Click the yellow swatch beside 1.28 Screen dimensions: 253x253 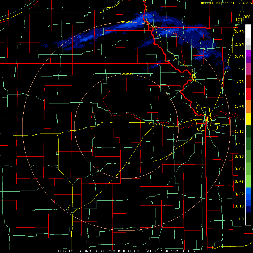(248, 119)
